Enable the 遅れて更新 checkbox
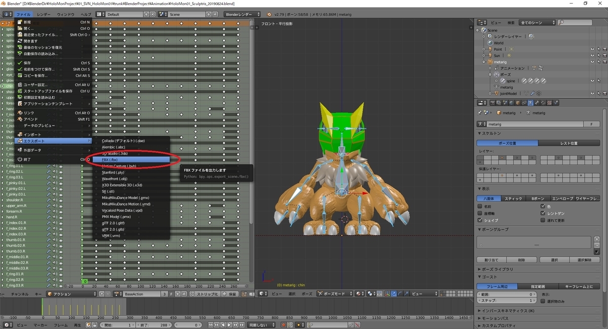 pos(543,220)
